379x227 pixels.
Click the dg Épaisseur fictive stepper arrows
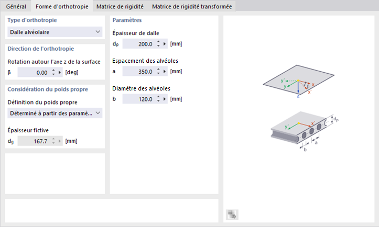pos(53,141)
